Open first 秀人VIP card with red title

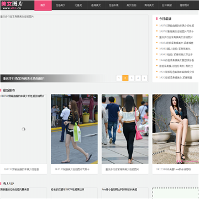(23, 193)
